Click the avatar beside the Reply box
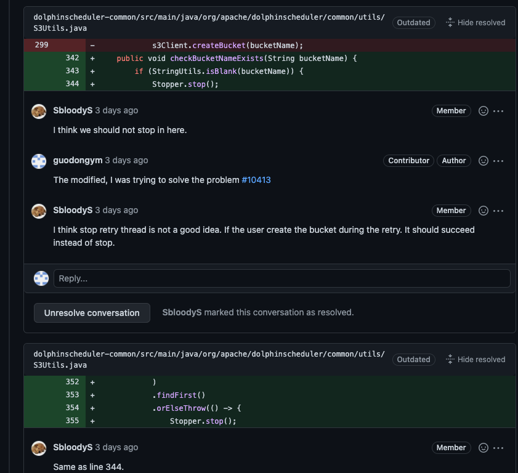This screenshot has width=518, height=473. point(41,278)
